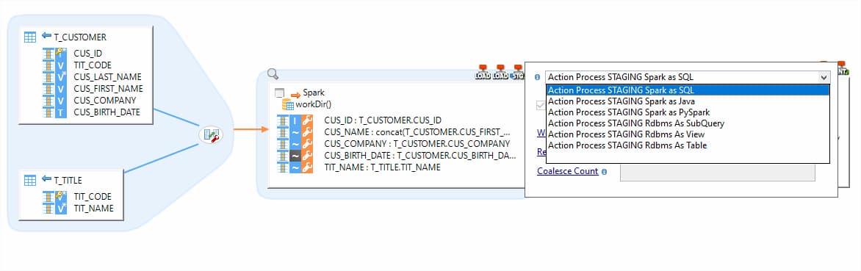The height and width of the screenshot is (271, 861).
Task: Click the I icon on Spark CUS_ID row
Action: 295,120
